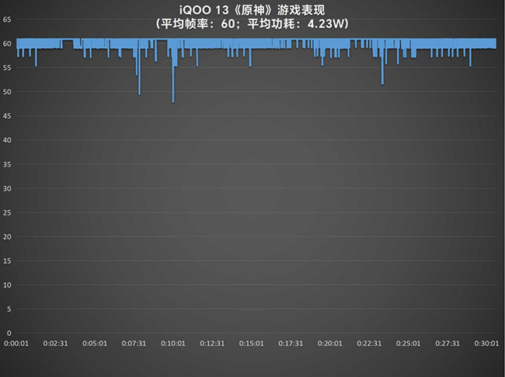The image size is (505, 377).
Task: Click the x-axis time label 0:12:31
Action: (x=212, y=344)
